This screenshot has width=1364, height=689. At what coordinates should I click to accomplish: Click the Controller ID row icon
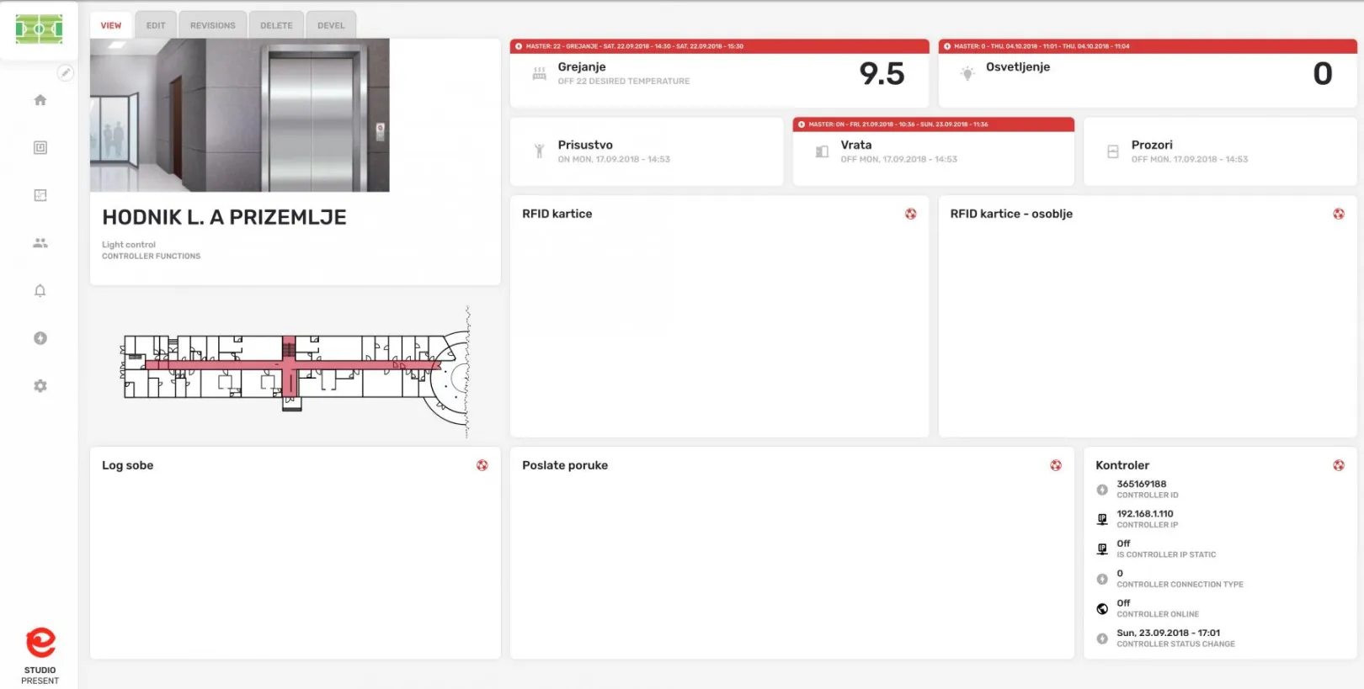1102,490
